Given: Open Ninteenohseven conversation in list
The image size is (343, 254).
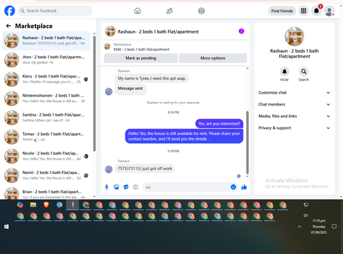Looking at the screenshot, I should pyautogui.click(x=46, y=99).
